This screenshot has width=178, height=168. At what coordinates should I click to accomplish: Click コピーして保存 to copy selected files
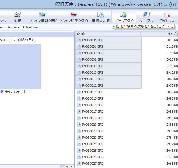click(x=123, y=17)
